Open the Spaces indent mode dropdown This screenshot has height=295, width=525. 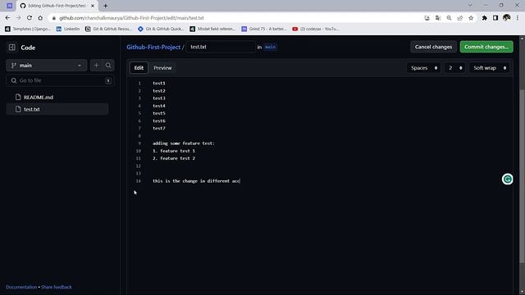click(424, 68)
